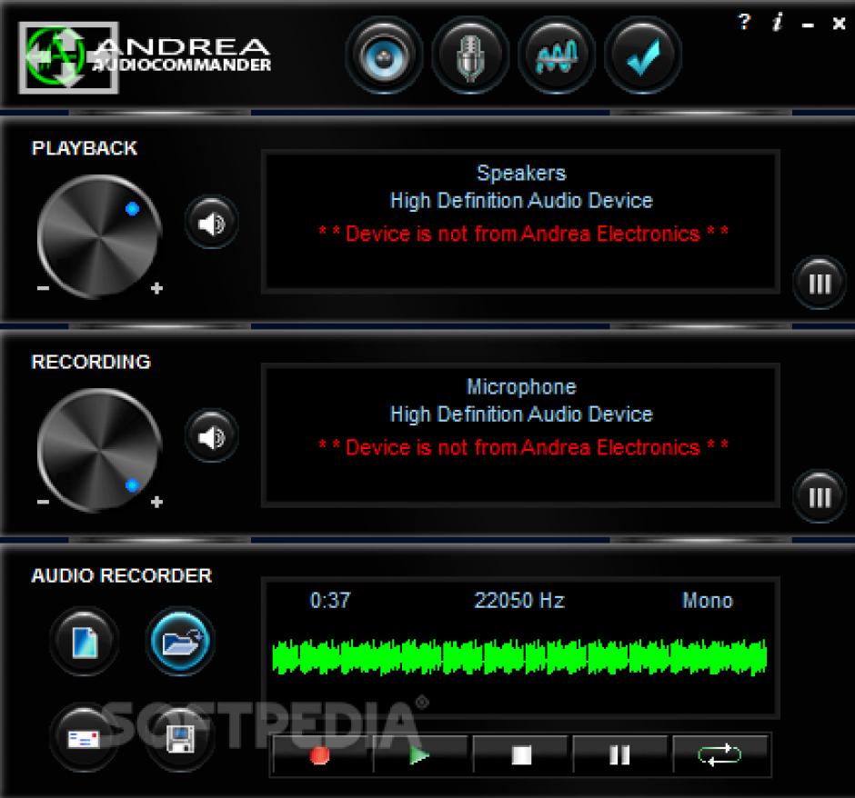
Task: Close the AudioCommander window
Action: pos(839,24)
